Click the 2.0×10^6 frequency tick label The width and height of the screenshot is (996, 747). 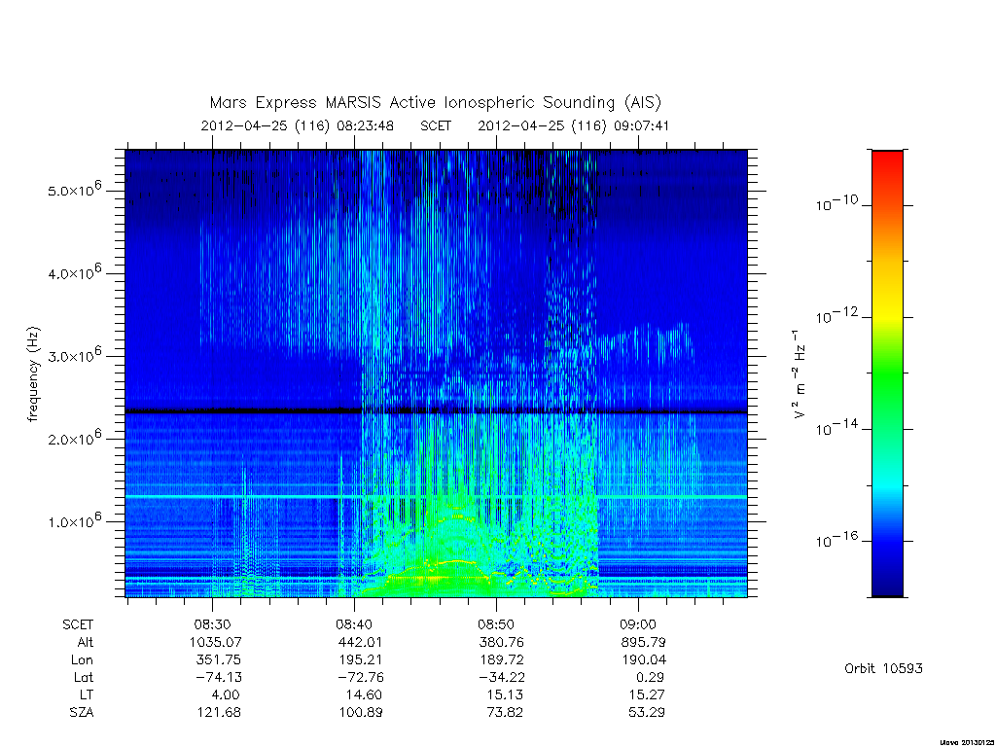click(x=74, y=438)
